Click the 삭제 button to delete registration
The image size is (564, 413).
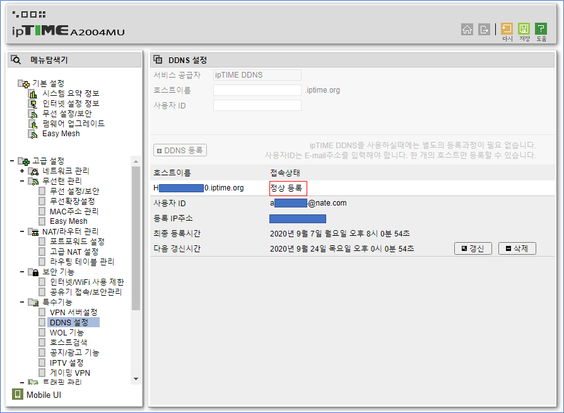click(517, 248)
